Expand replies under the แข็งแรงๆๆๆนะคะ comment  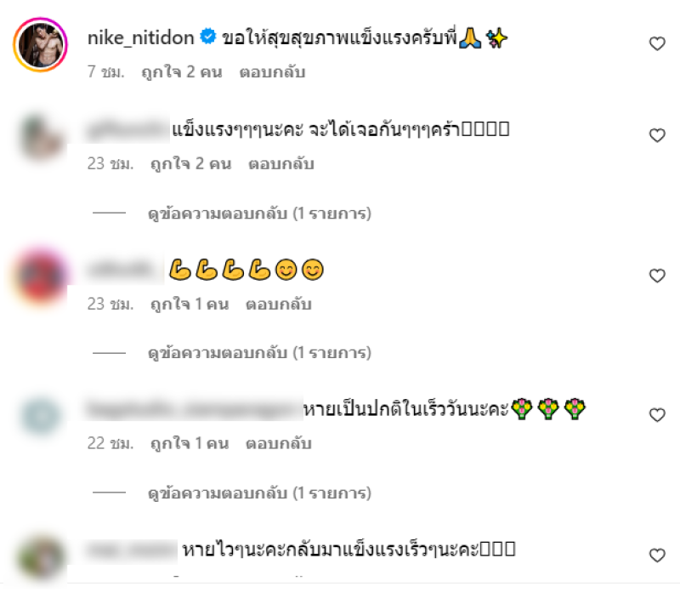(x=259, y=214)
